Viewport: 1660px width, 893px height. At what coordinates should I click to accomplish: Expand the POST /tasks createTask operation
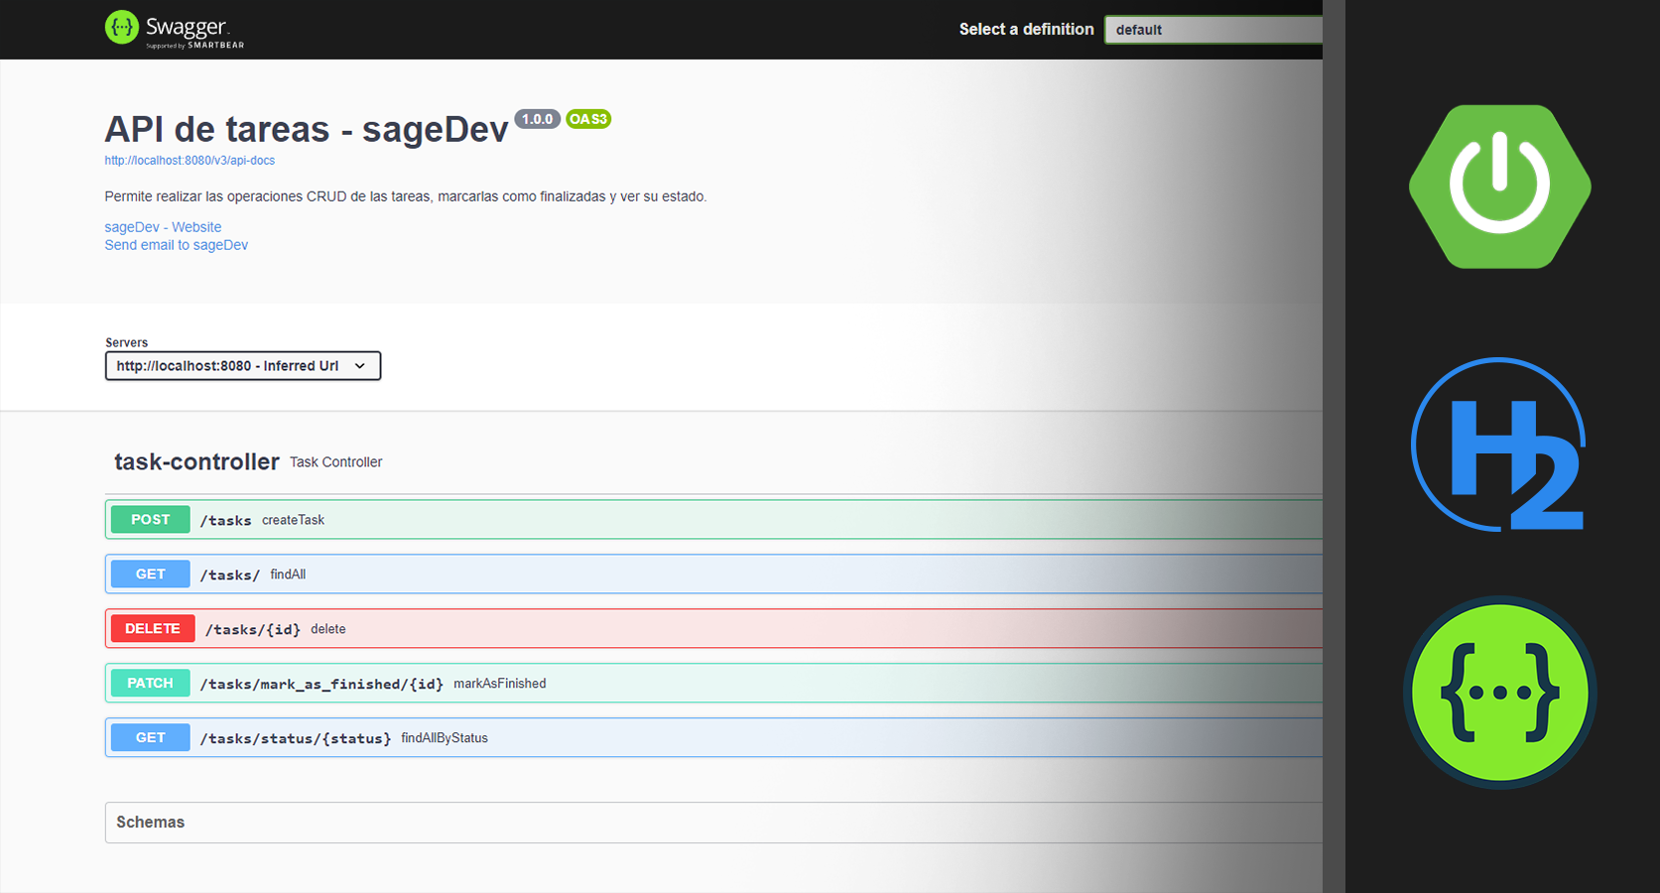(695, 520)
